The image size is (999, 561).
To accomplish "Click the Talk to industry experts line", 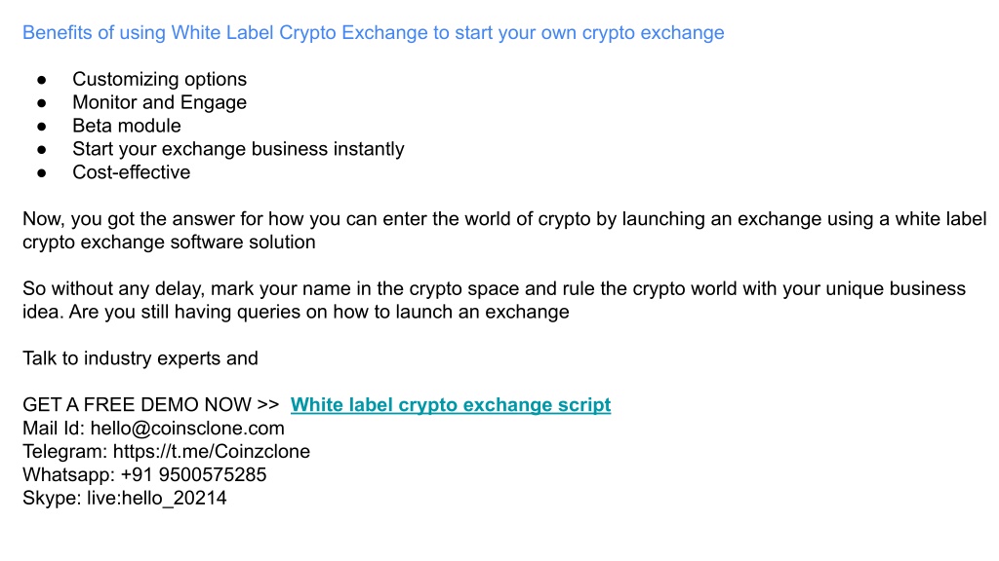I will coord(140,358).
